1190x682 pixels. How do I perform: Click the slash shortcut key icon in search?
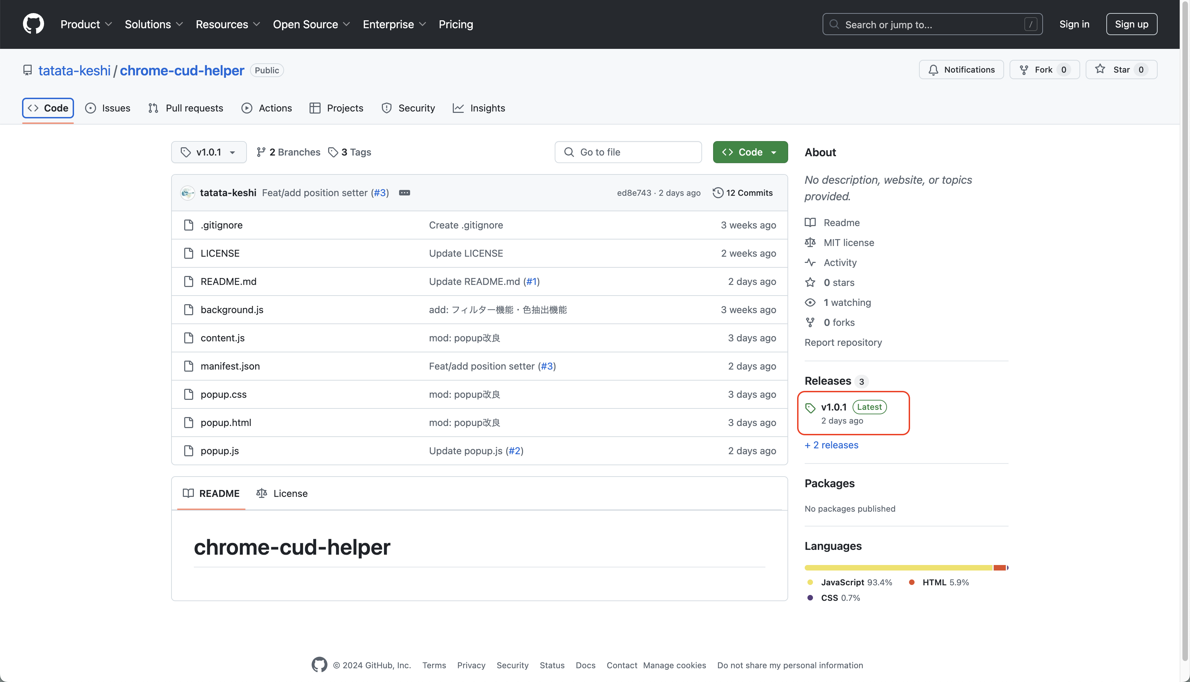(1030, 24)
